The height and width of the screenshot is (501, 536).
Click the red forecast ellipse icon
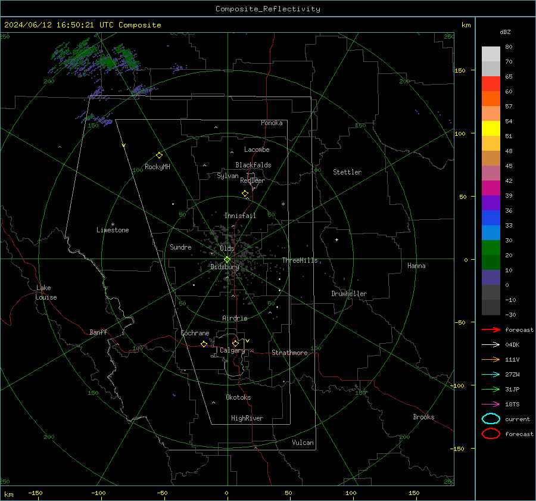coord(491,434)
